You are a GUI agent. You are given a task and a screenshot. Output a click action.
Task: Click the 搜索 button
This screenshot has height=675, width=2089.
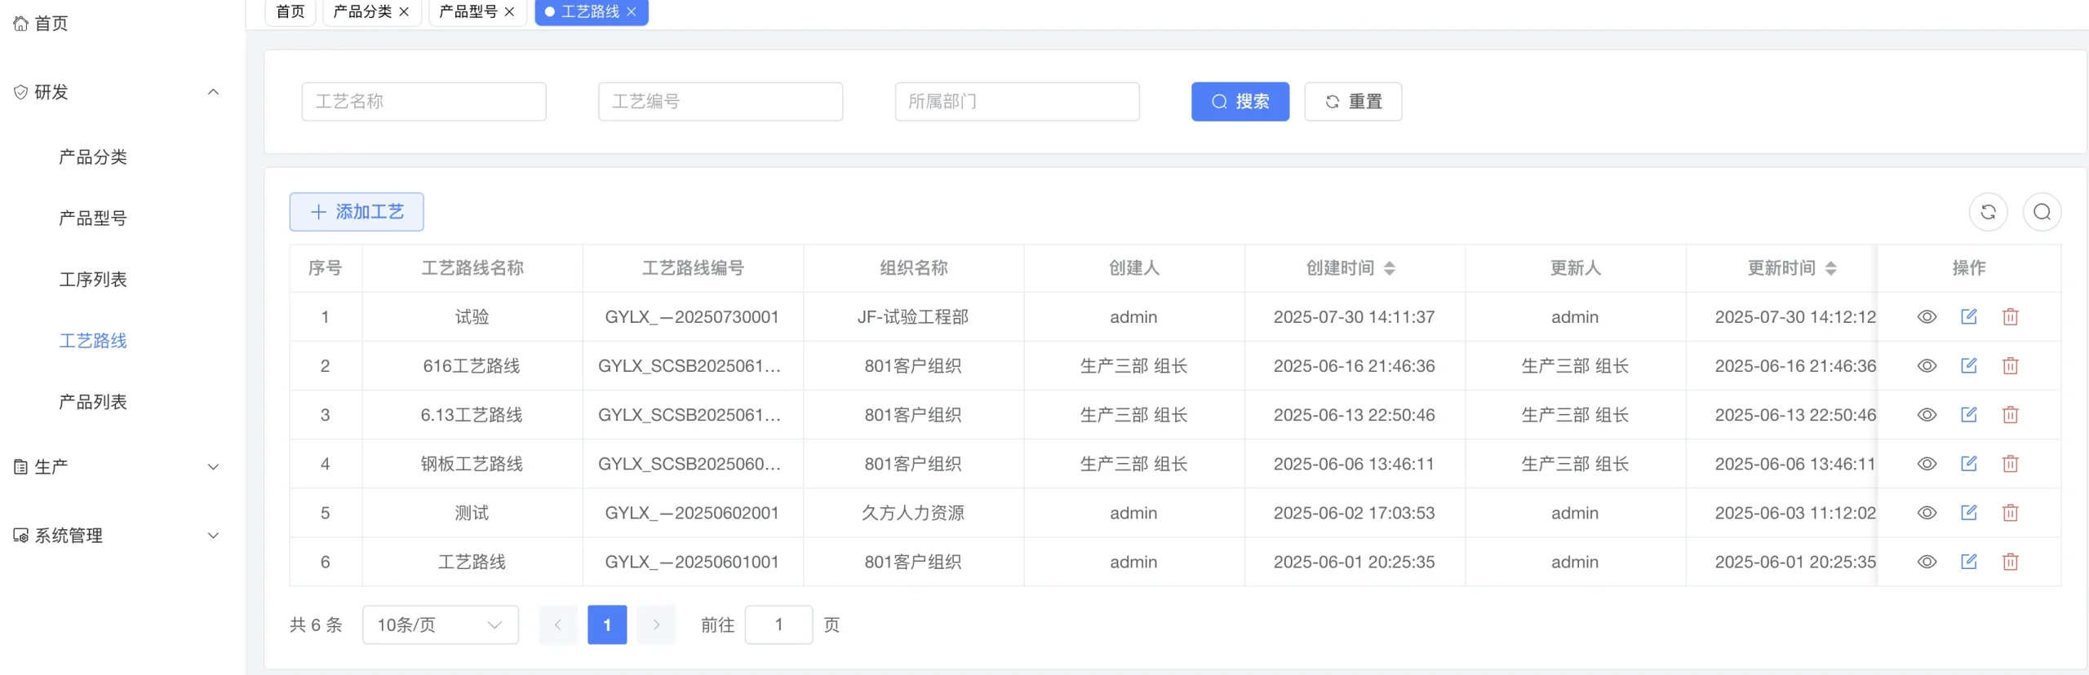1240,102
